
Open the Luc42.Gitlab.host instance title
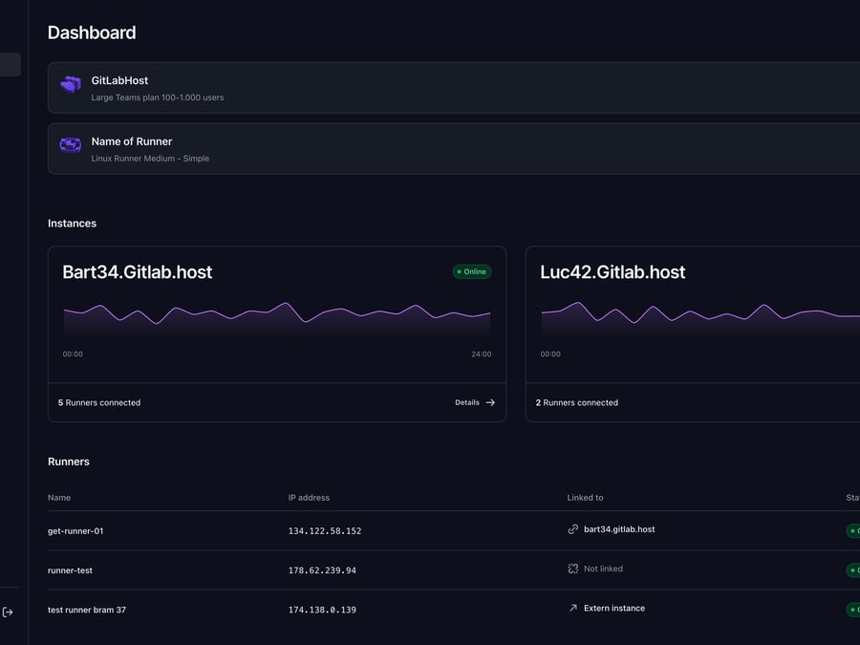[613, 272]
